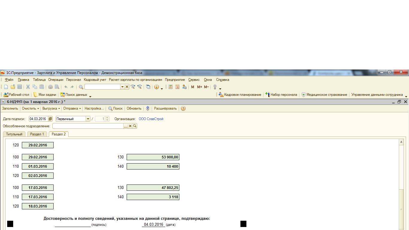Click the Настройка... button

coord(94,108)
